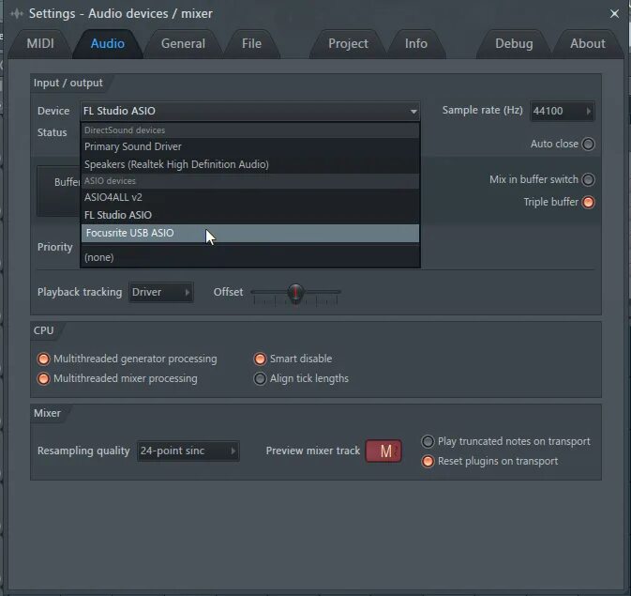The width and height of the screenshot is (631, 596).
Task: Click the ASIO devices group header
Action: point(250,181)
